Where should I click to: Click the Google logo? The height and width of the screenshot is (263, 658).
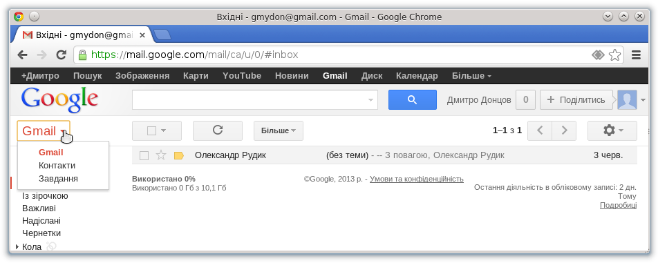coord(59,99)
